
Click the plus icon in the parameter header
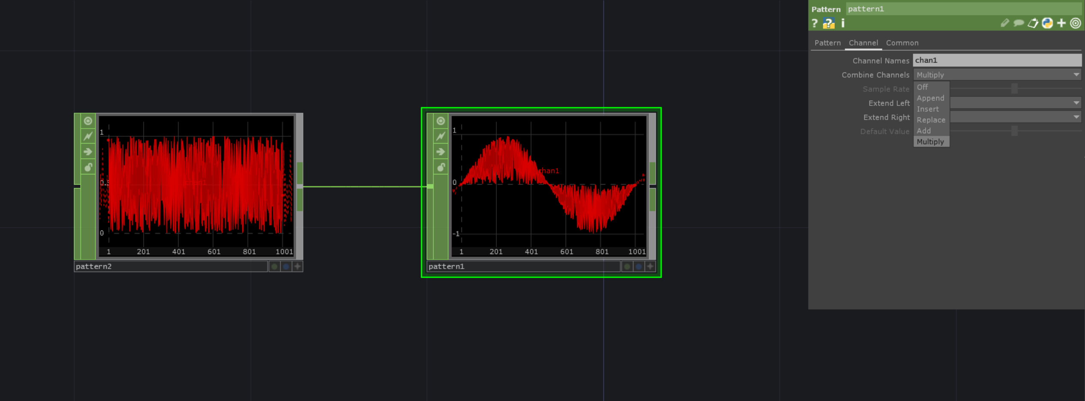[x=1061, y=23]
